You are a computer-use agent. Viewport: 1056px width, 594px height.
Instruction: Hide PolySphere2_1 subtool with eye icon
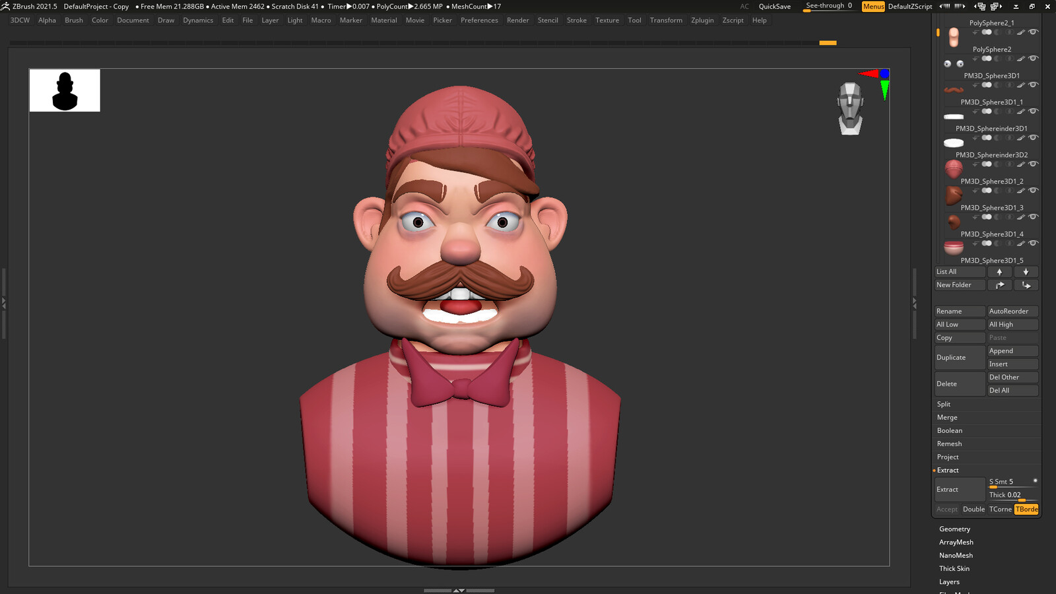pyautogui.click(x=1034, y=32)
